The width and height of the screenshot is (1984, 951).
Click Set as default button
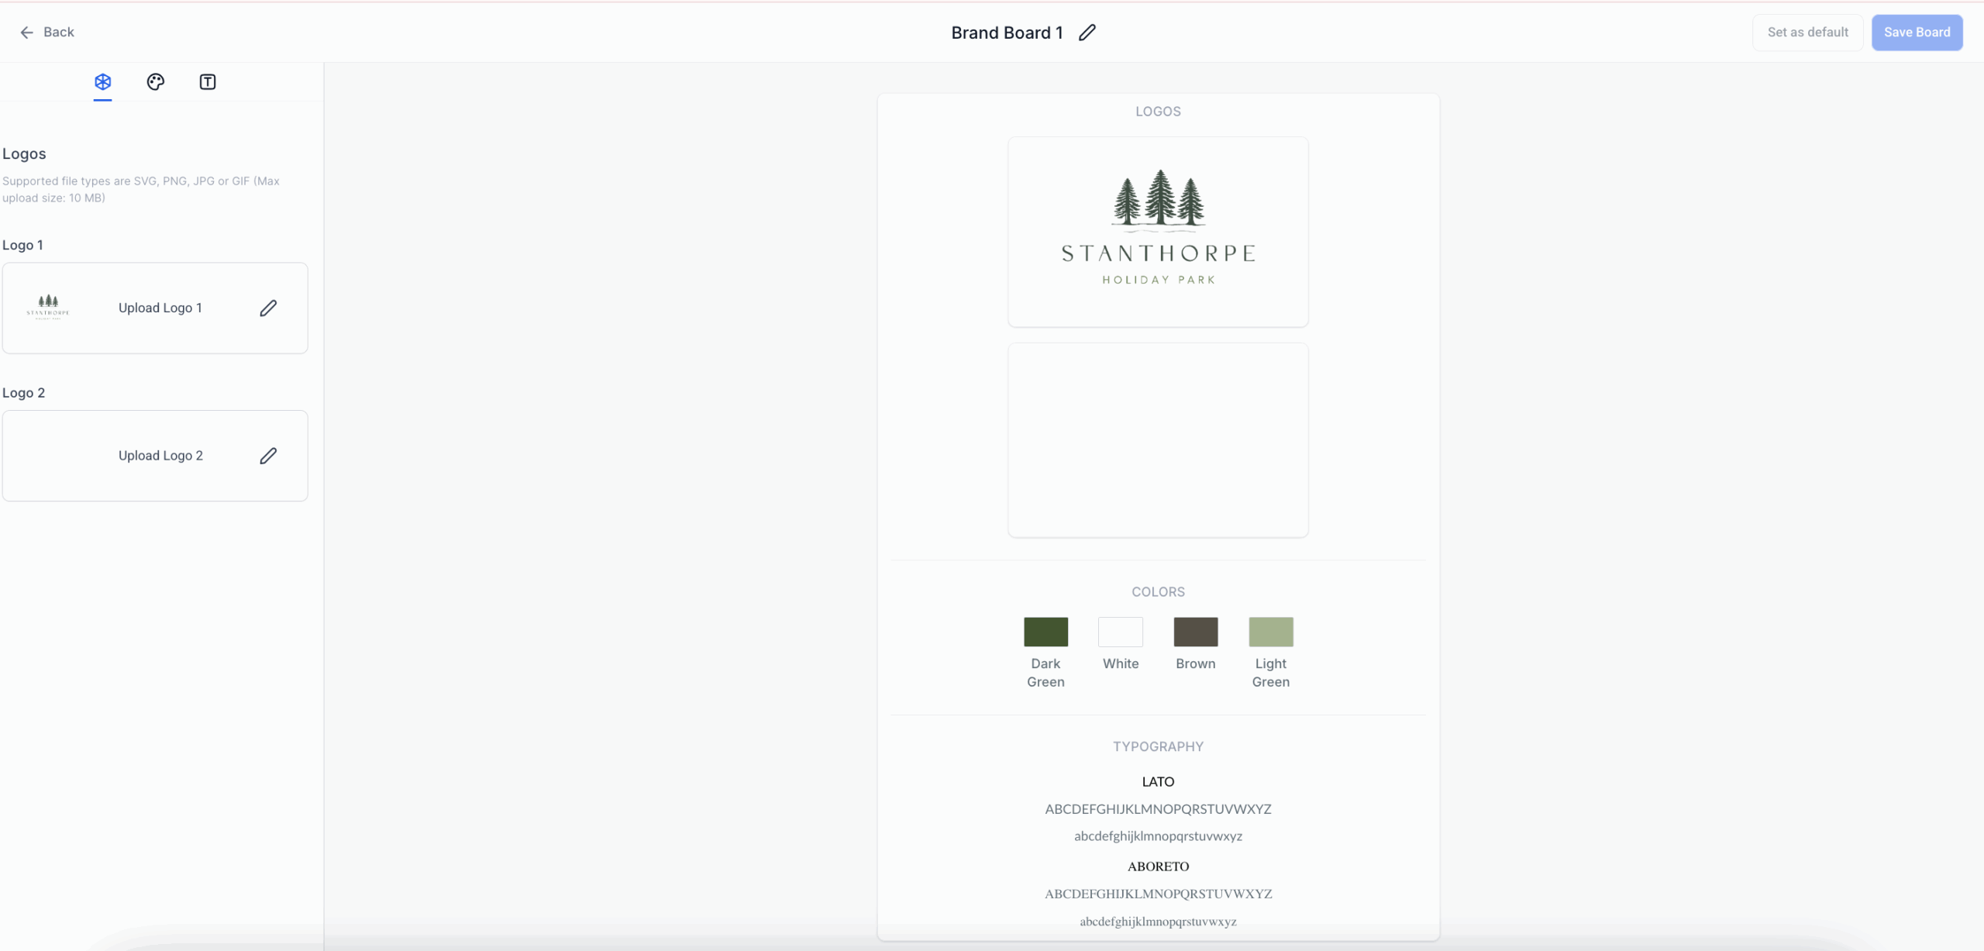[x=1807, y=33]
